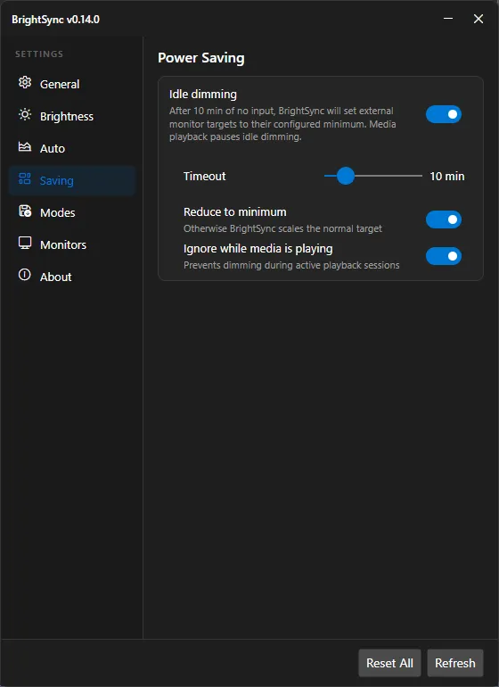Show the Monitors settings
This screenshot has height=687, width=499.
(72, 244)
